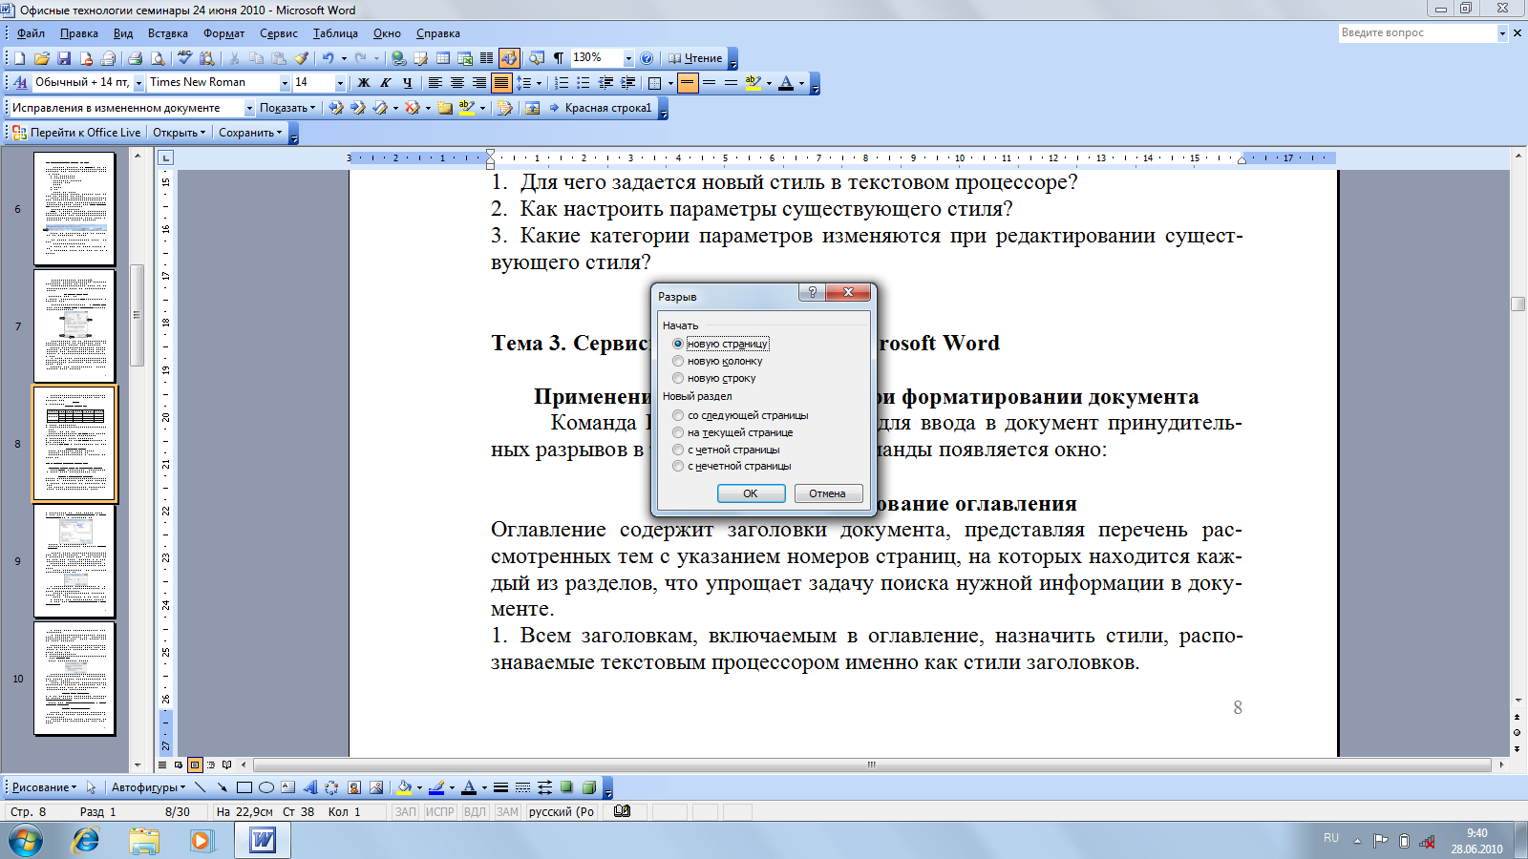Image resolution: width=1528 pixels, height=859 pixels.
Task: Select the Oval drawing tool
Action: coord(265,787)
